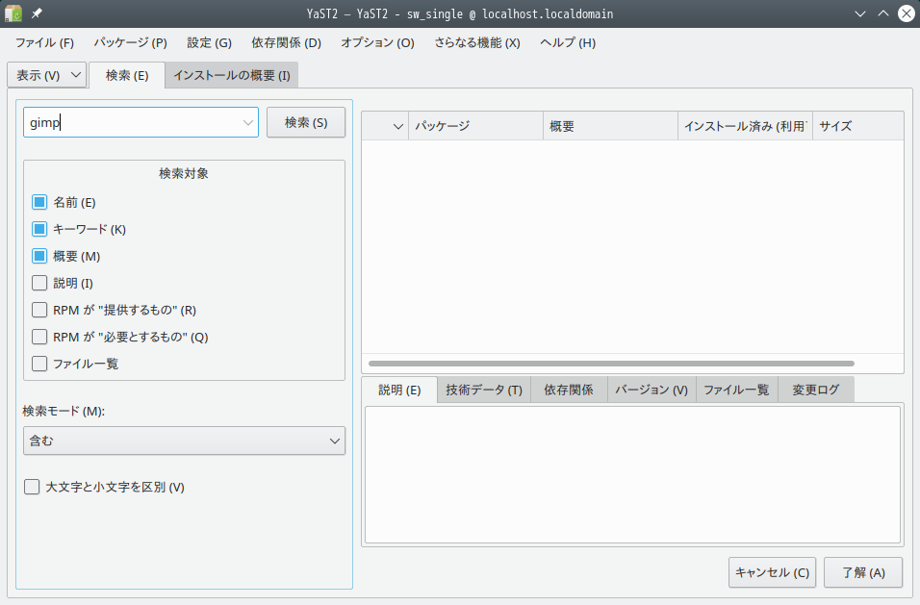Click the YaST2 application icon in title bar

click(13, 13)
